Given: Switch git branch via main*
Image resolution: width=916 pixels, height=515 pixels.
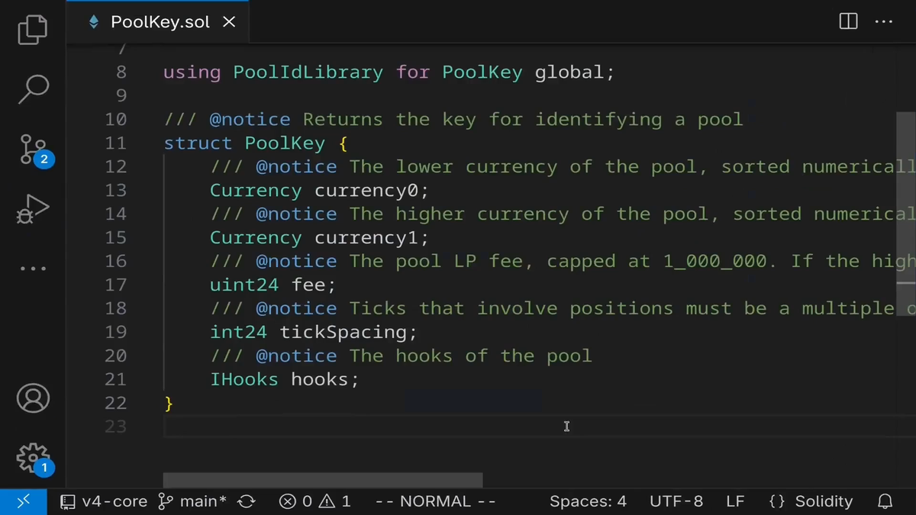Looking at the screenshot, I should (x=192, y=501).
